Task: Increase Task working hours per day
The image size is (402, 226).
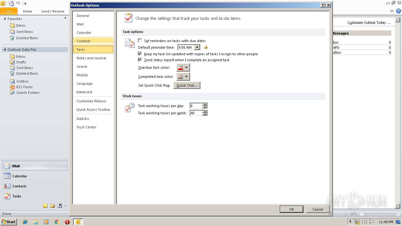Action: click(x=205, y=105)
